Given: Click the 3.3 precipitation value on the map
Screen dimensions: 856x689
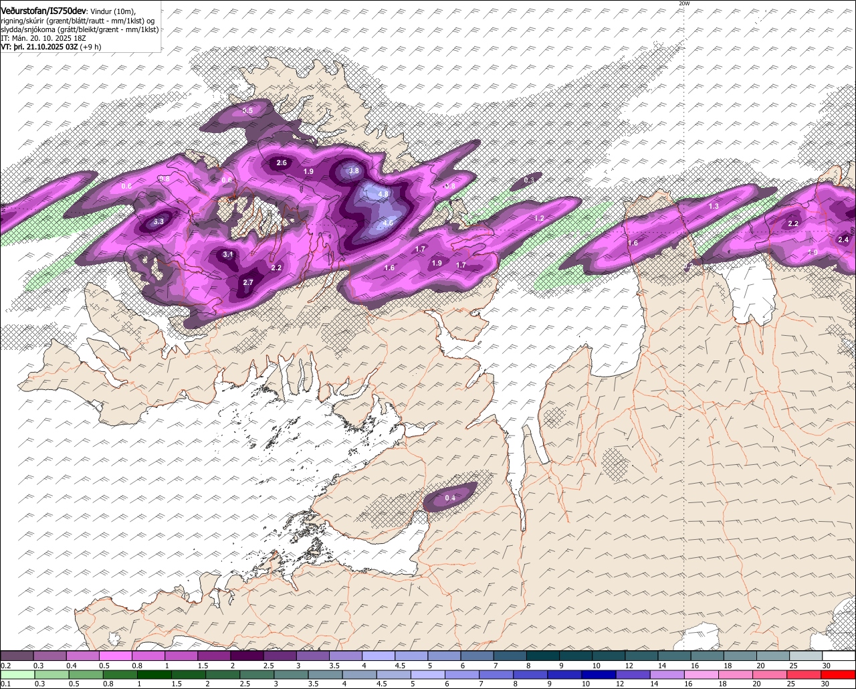Looking at the screenshot, I should click(x=158, y=221).
